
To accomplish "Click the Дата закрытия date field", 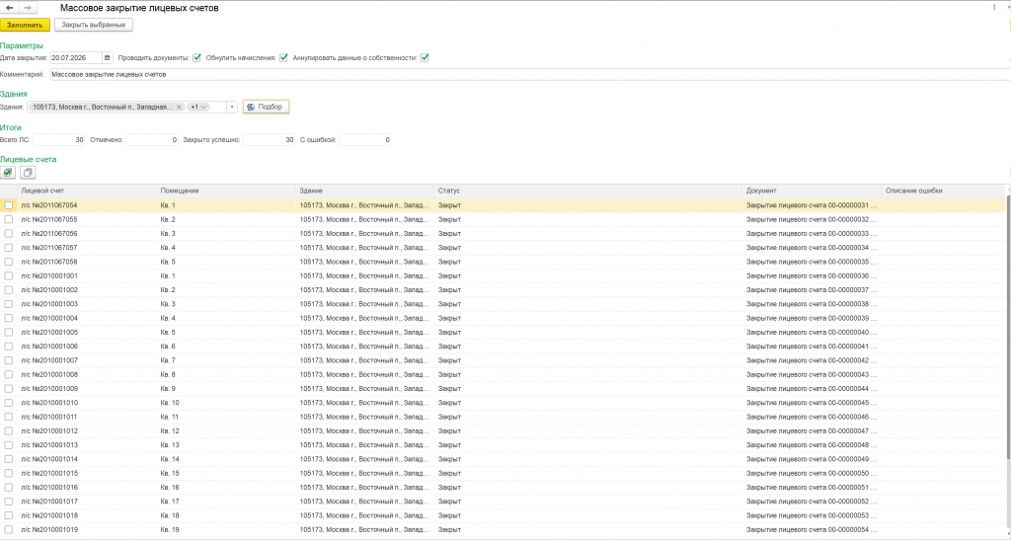I will (75, 58).
